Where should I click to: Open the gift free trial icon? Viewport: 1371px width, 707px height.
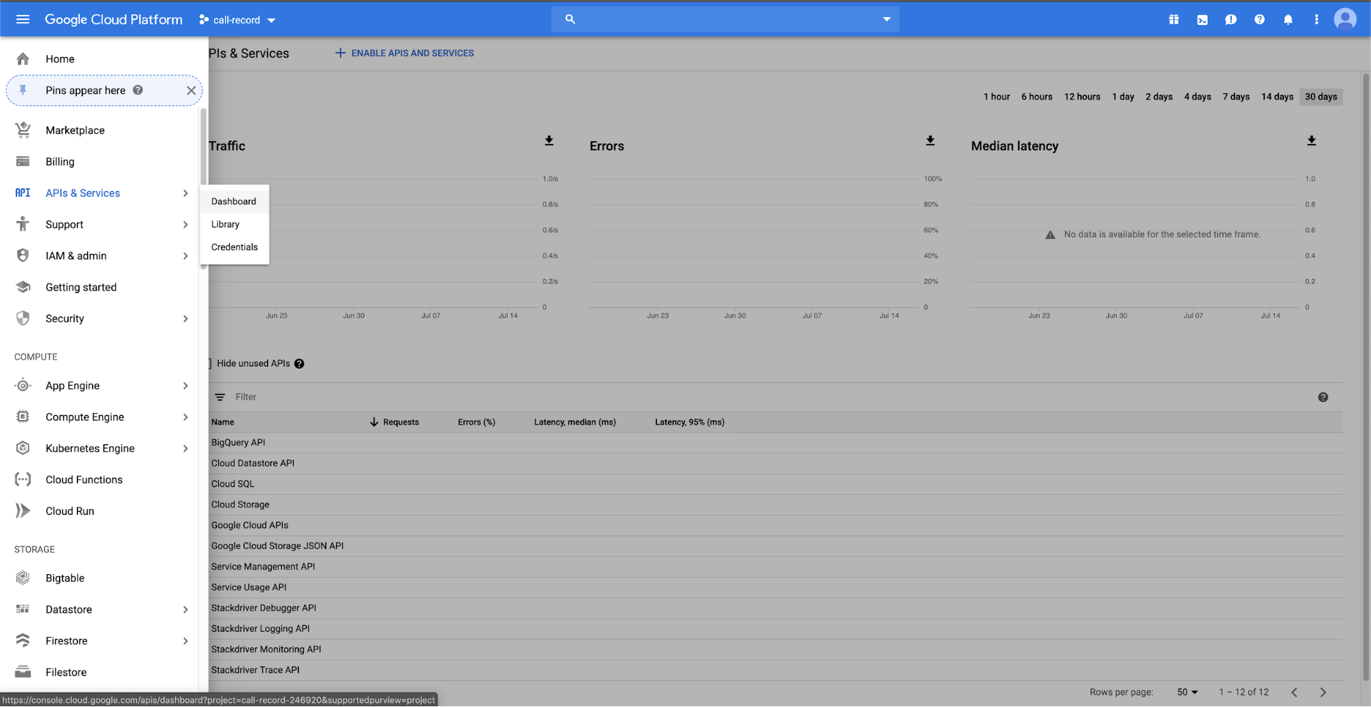coord(1173,20)
